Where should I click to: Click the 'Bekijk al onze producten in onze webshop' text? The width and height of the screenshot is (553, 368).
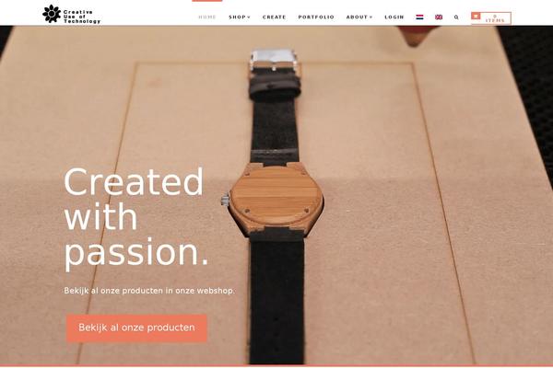click(149, 291)
